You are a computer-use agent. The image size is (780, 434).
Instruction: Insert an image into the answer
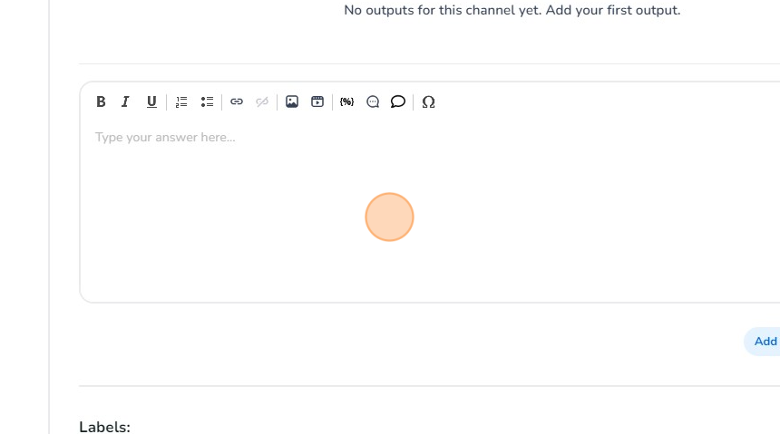point(292,102)
